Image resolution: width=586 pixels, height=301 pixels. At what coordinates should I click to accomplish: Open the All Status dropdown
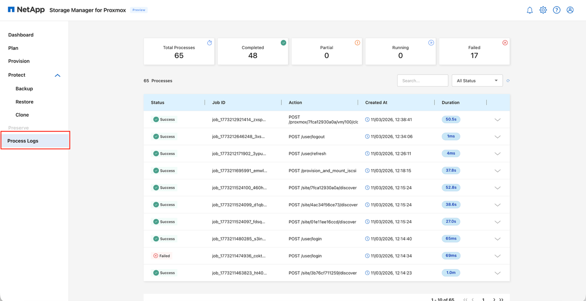pyautogui.click(x=477, y=80)
